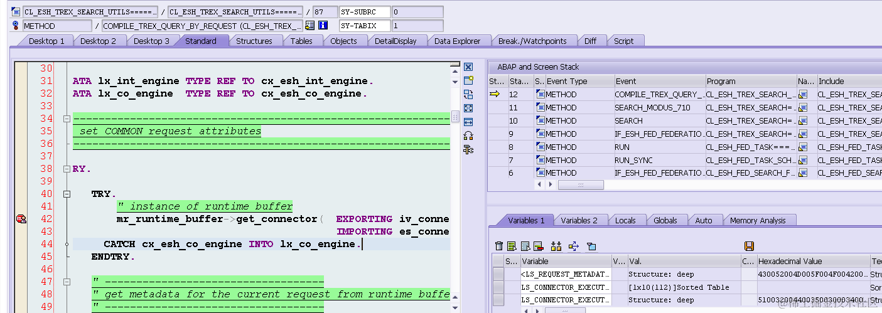
Task: Switch to the Variables 2 tab
Action: click(579, 220)
